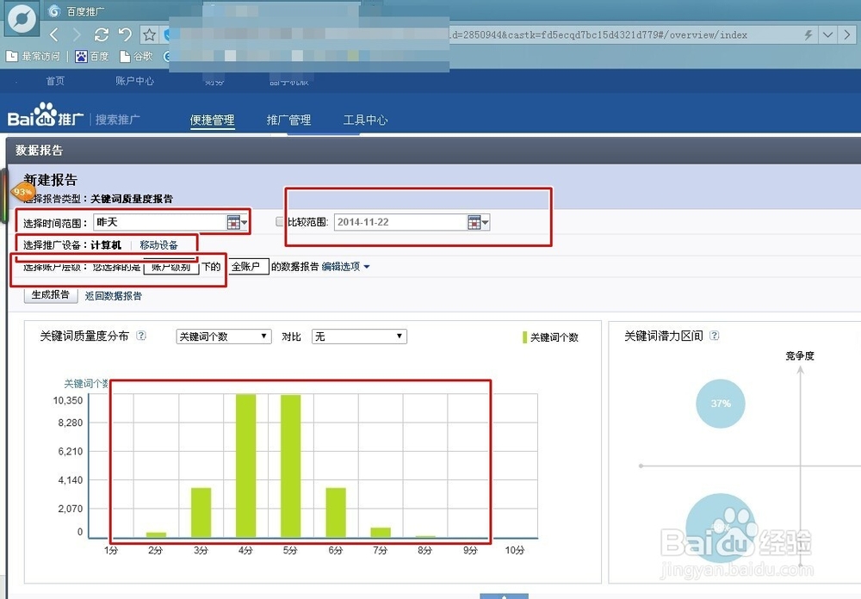Viewport: 861px width, 599px height.
Task: Go to 首页 in top nav
Action: pos(55,81)
